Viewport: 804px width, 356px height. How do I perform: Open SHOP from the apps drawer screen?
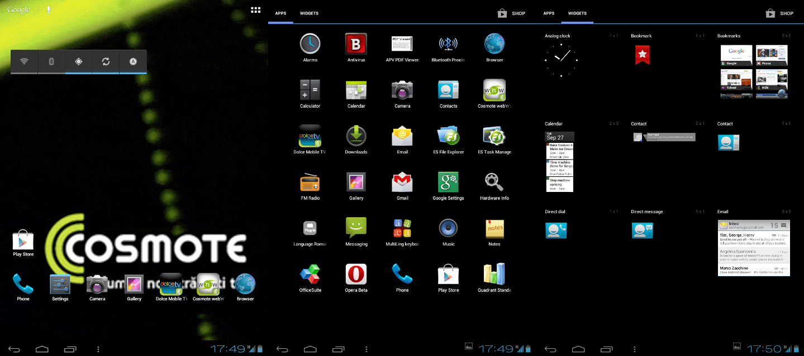(x=511, y=13)
